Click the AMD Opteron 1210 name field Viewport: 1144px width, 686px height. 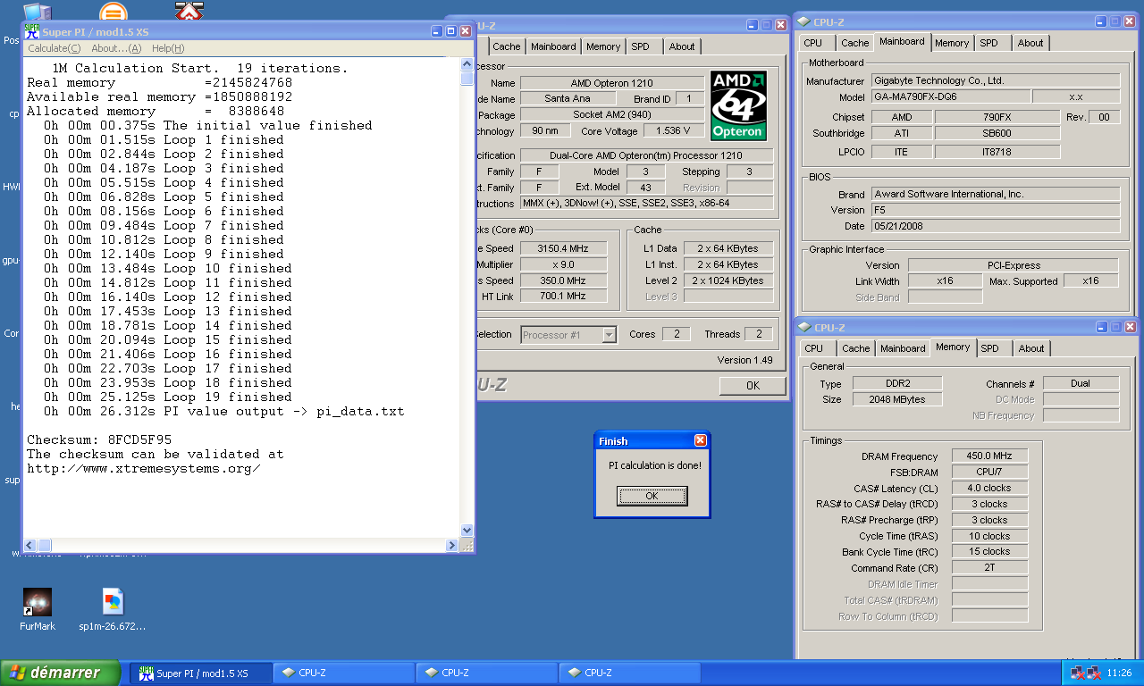pos(611,83)
